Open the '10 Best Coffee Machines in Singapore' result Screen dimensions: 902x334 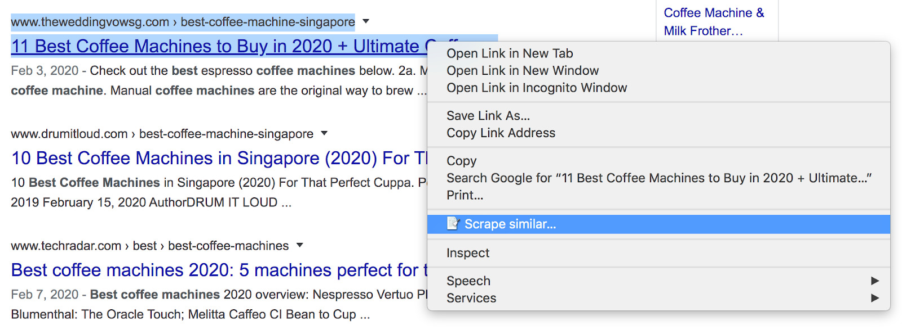click(209, 158)
